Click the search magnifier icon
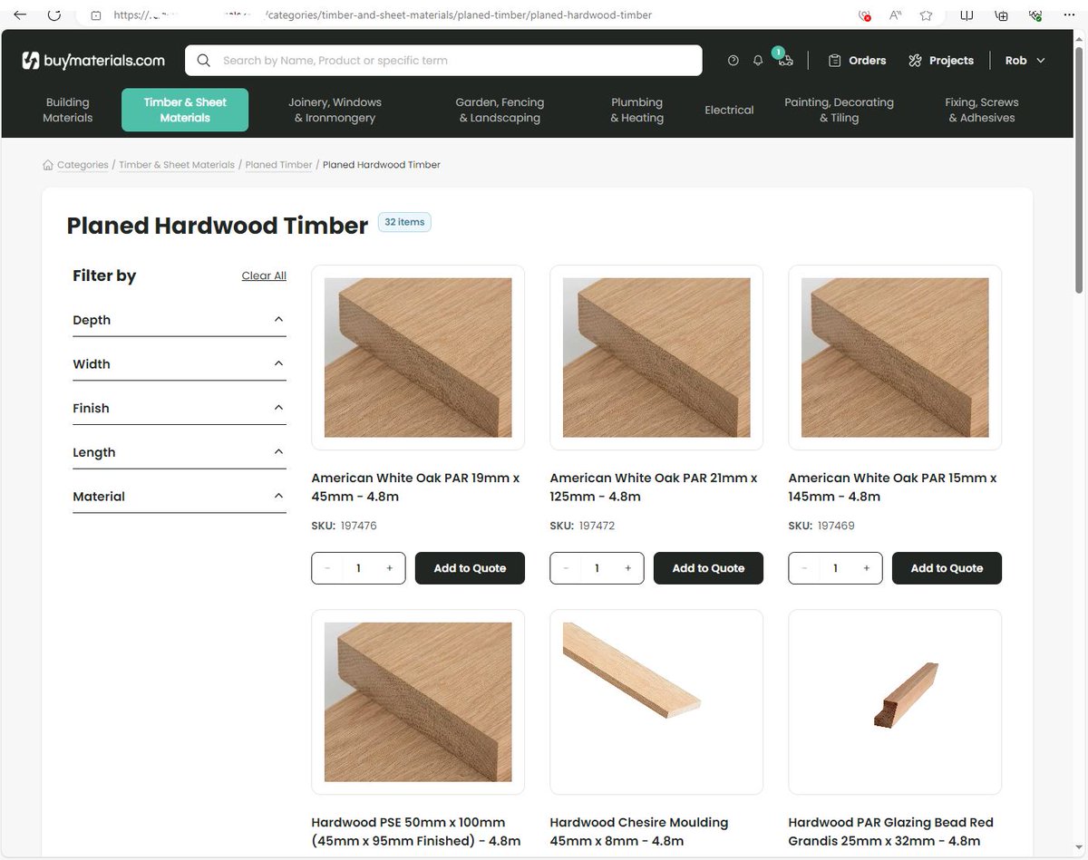The width and height of the screenshot is (1088, 860). (x=204, y=61)
